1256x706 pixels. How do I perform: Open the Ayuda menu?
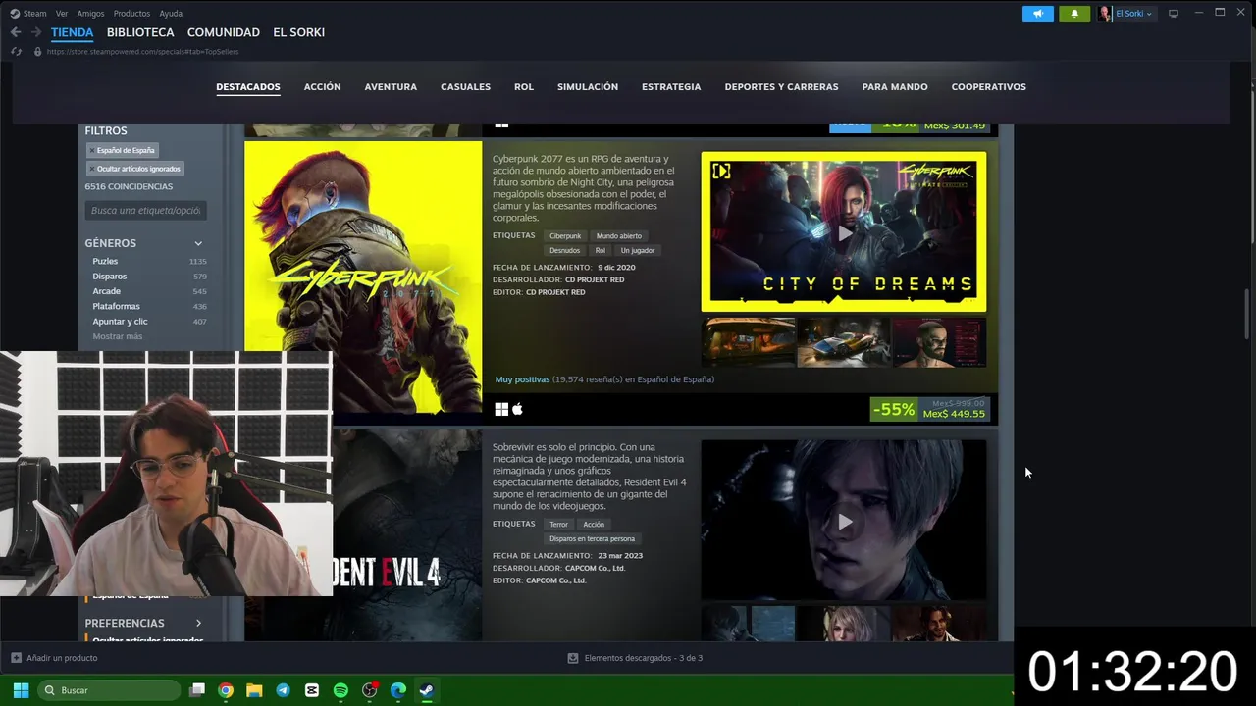click(171, 14)
